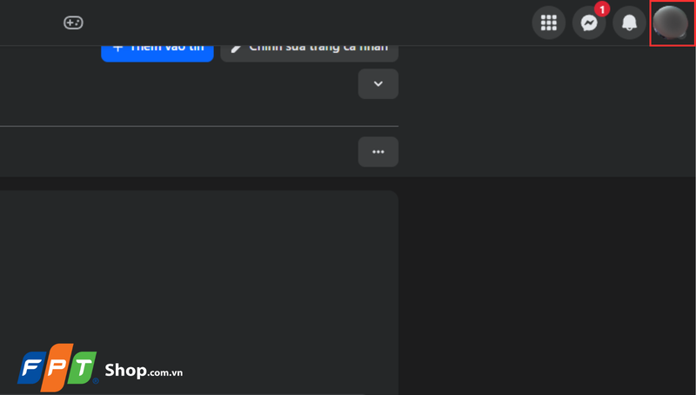Click the blue story button label text
The image size is (696, 395).
tap(167, 49)
